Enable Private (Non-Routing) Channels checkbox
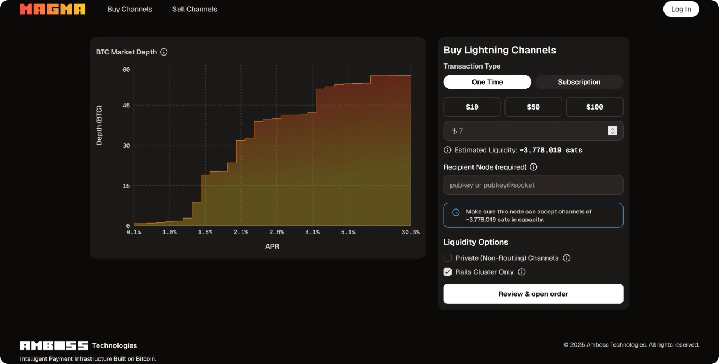This screenshot has width=719, height=364. (x=448, y=258)
